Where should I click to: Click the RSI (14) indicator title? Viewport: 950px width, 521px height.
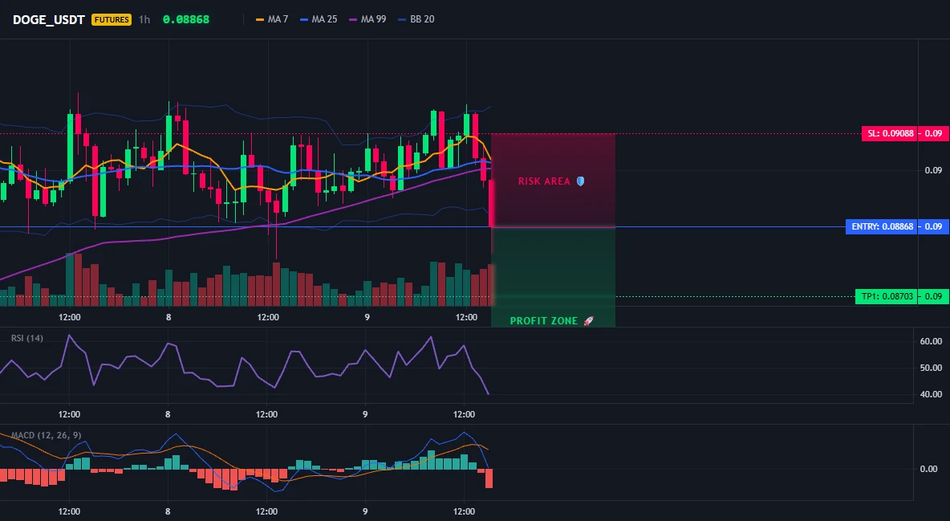click(x=27, y=338)
